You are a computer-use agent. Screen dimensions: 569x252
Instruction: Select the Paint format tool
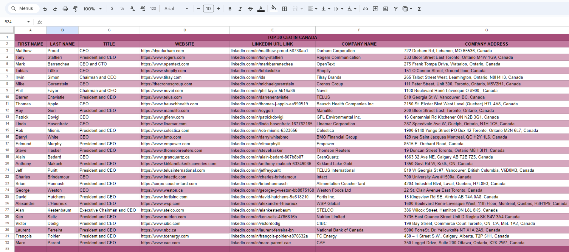(75, 9)
